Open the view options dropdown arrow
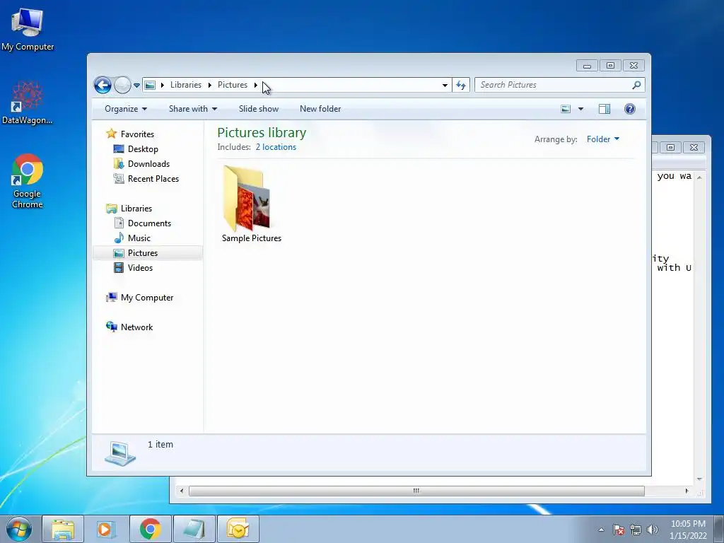 (x=581, y=109)
